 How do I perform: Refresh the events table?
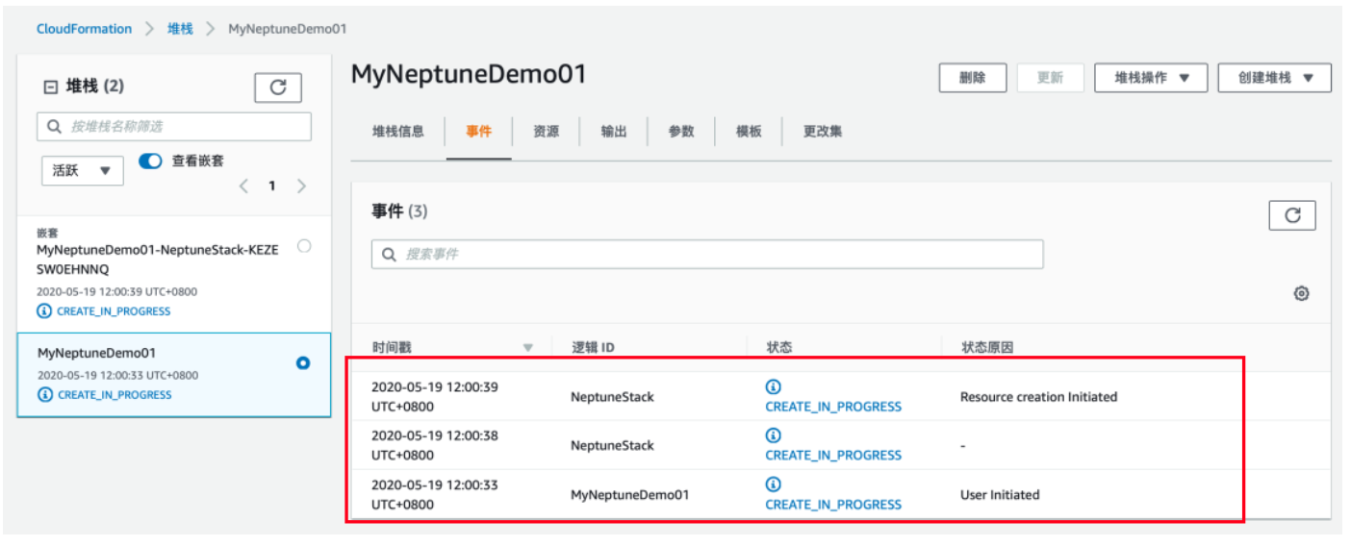click(x=1292, y=215)
